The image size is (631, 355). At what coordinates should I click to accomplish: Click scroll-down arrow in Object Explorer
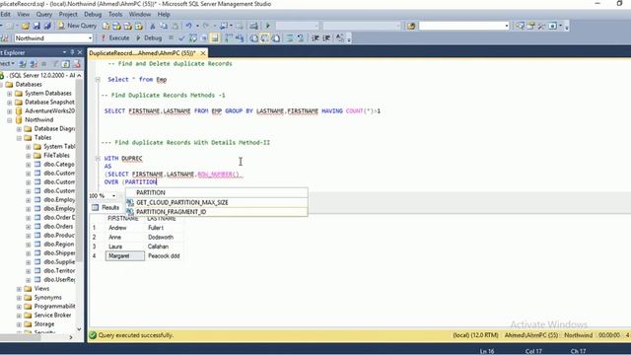click(79, 328)
